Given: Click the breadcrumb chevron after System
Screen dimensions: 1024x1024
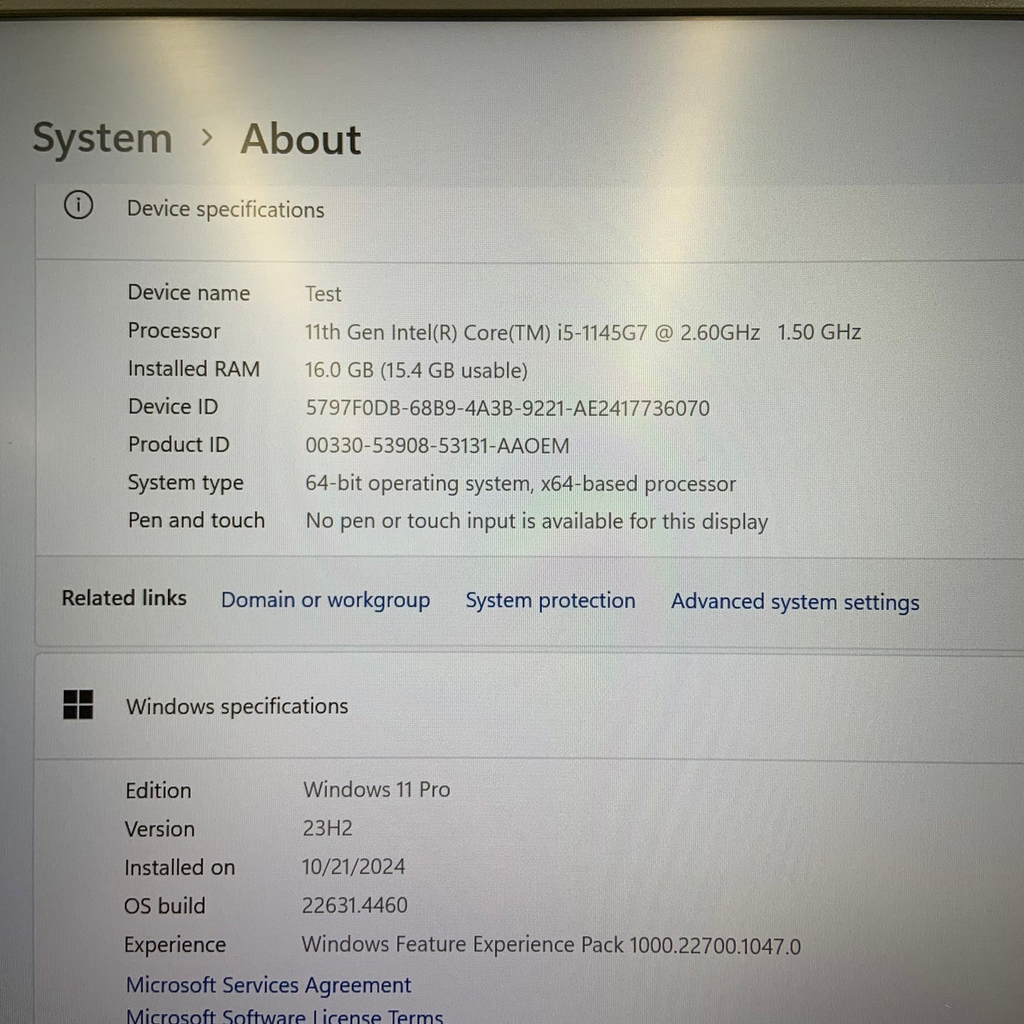Looking at the screenshot, I should pyautogui.click(x=207, y=137).
